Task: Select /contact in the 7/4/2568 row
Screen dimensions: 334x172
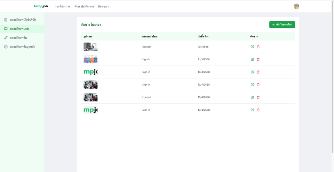Action: pyautogui.click(x=146, y=47)
